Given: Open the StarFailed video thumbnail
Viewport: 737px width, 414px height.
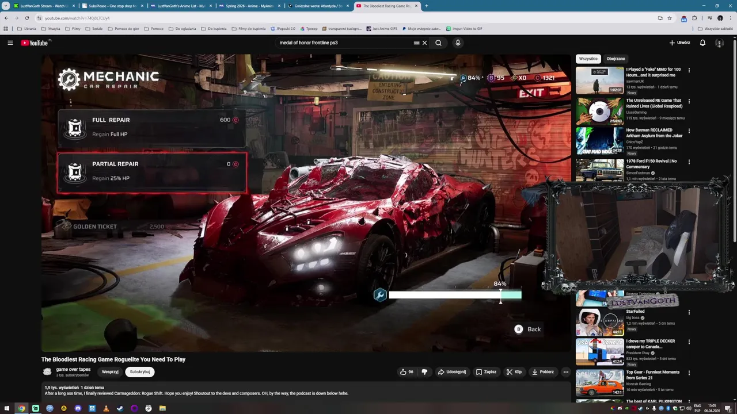Looking at the screenshot, I should [600, 323].
